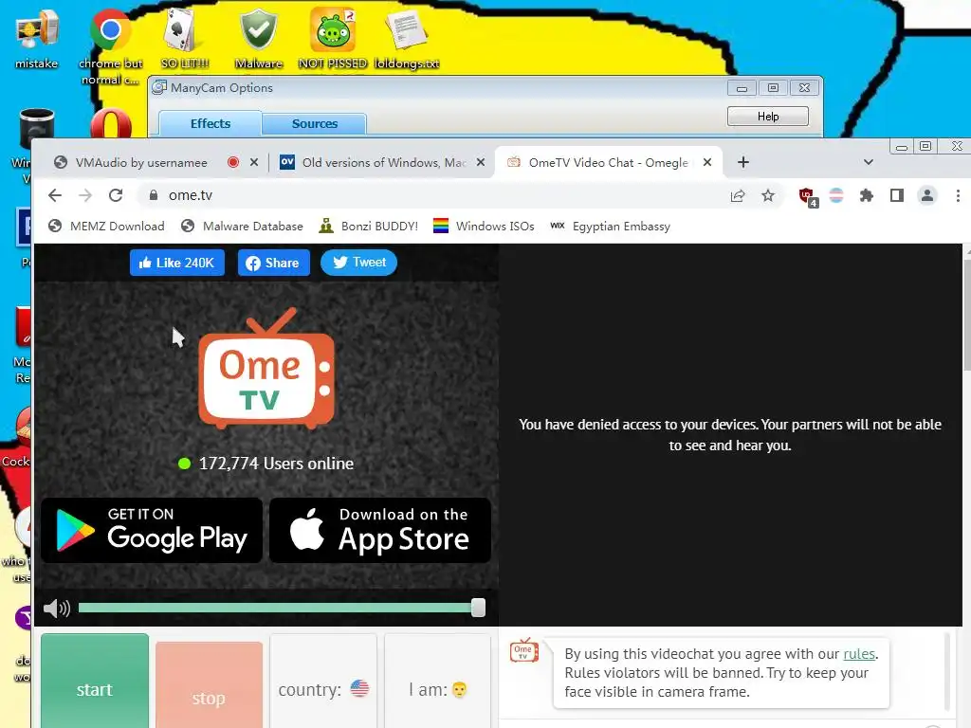This screenshot has width=971, height=728.
Task: Open the Malware shield desktop icon
Action: [x=258, y=38]
